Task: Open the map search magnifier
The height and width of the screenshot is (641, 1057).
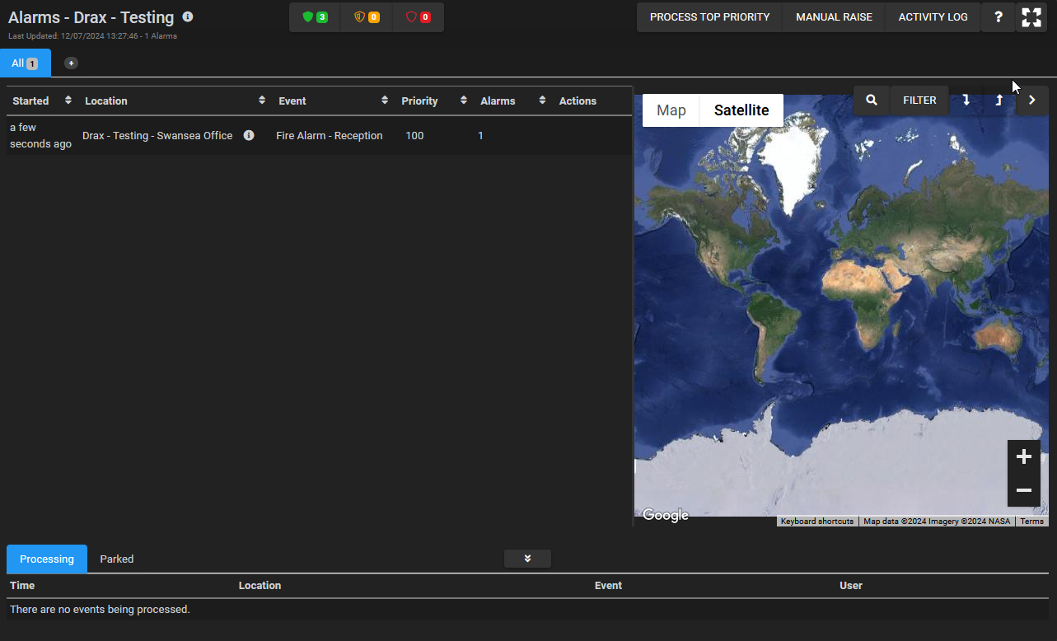Action: tap(872, 101)
